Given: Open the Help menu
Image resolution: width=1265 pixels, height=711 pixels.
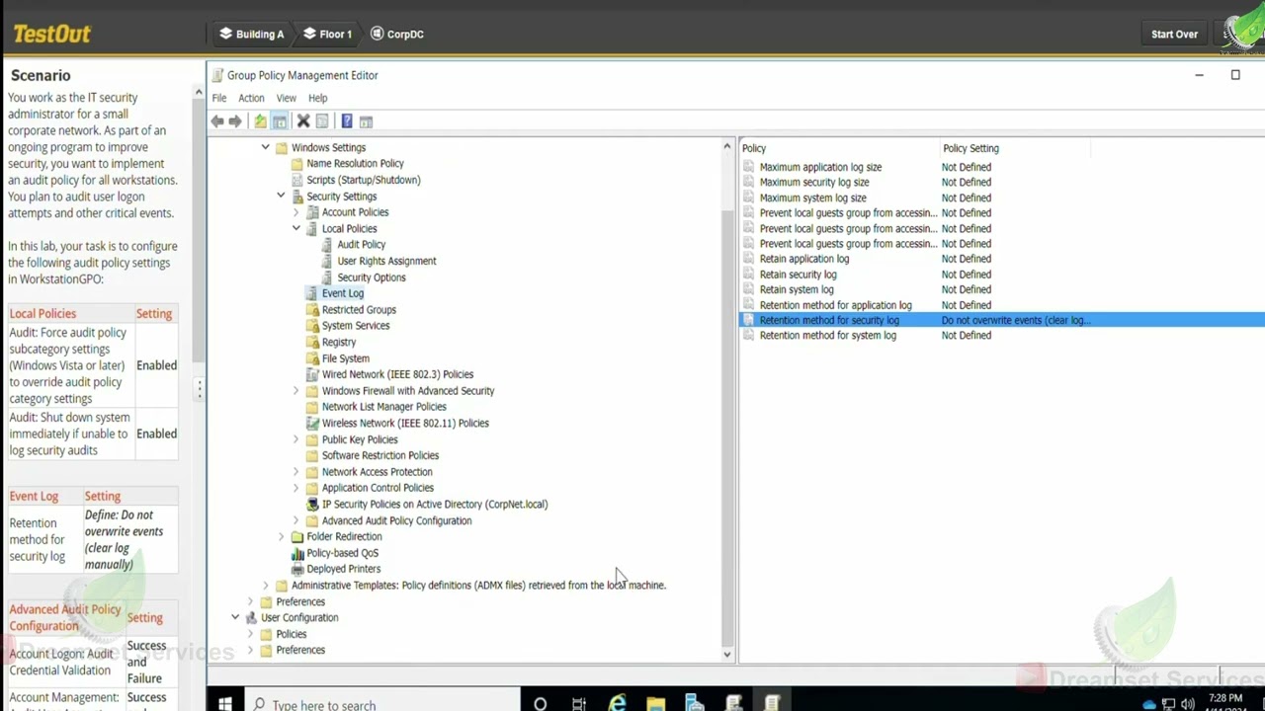Looking at the screenshot, I should pyautogui.click(x=317, y=98).
